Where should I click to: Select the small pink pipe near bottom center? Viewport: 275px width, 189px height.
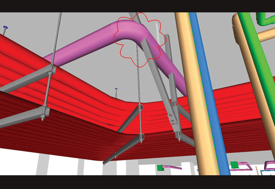click(174, 168)
